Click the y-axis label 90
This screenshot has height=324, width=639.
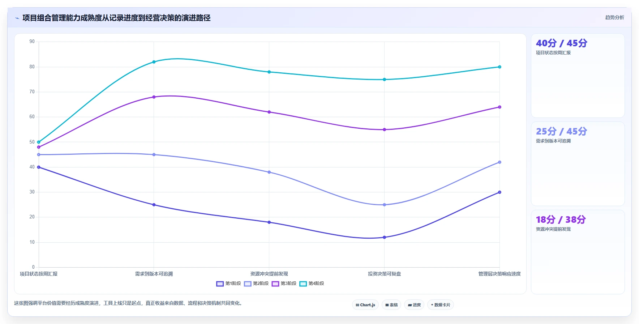(x=32, y=42)
